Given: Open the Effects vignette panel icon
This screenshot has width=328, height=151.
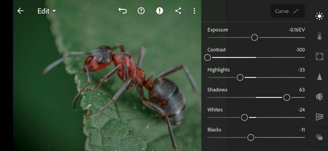Looking at the screenshot, I should click(x=319, y=56).
